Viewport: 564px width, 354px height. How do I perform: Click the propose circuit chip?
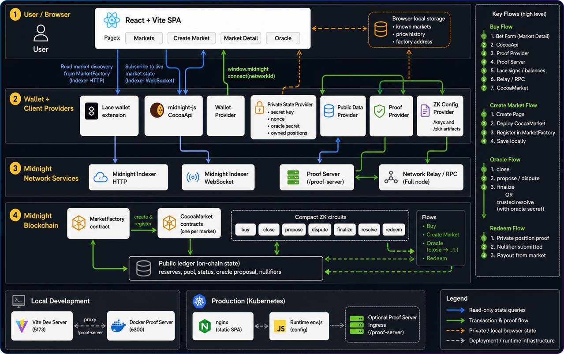click(294, 230)
